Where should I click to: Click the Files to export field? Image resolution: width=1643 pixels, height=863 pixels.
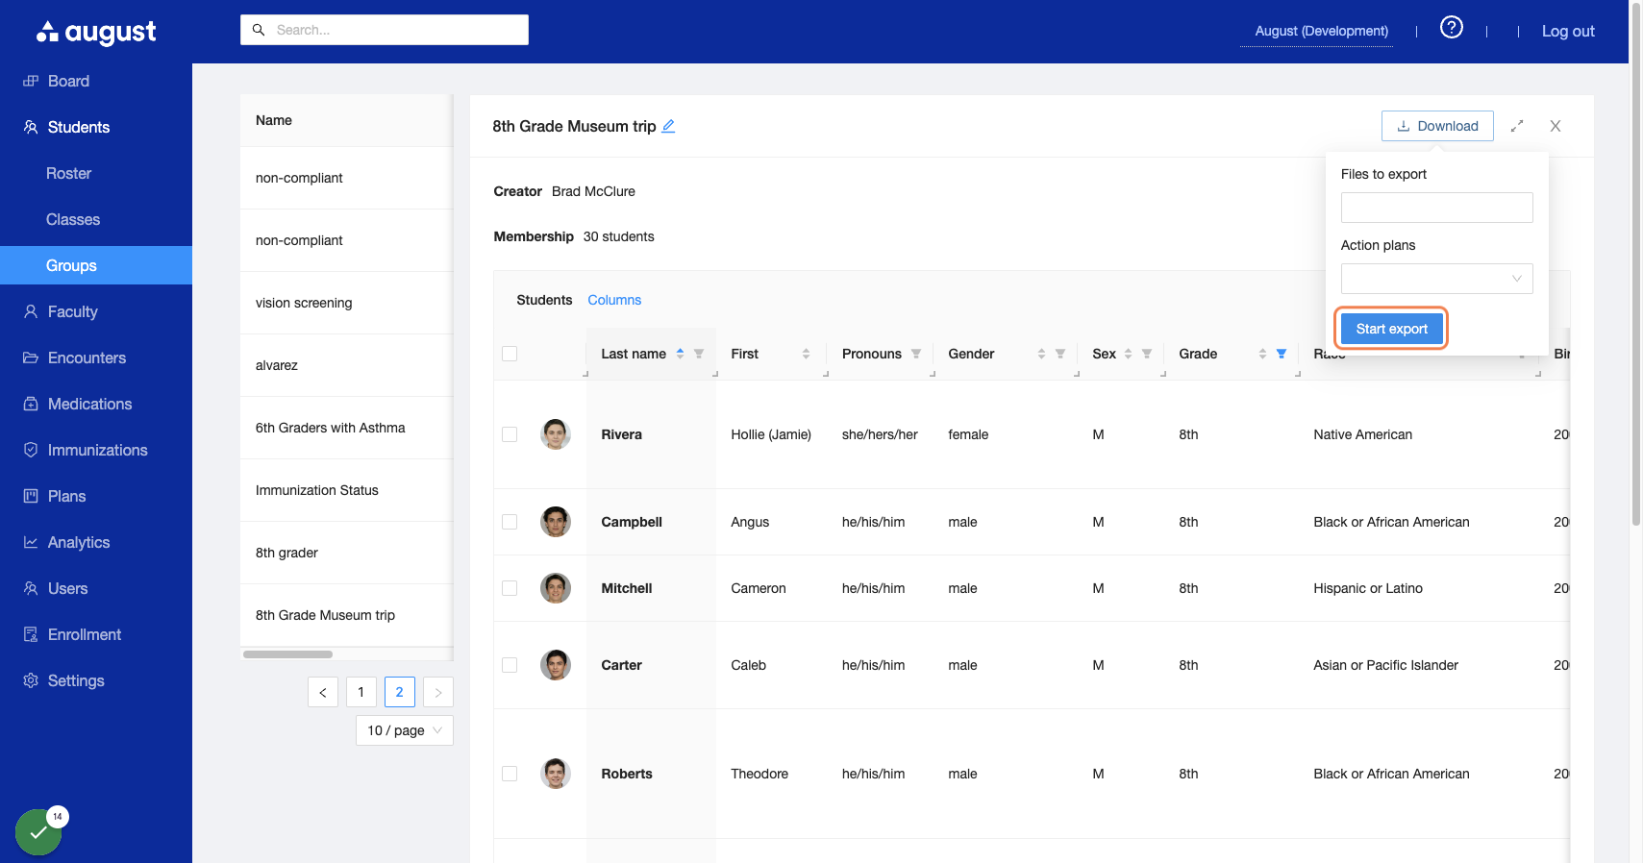tap(1436, 208)
